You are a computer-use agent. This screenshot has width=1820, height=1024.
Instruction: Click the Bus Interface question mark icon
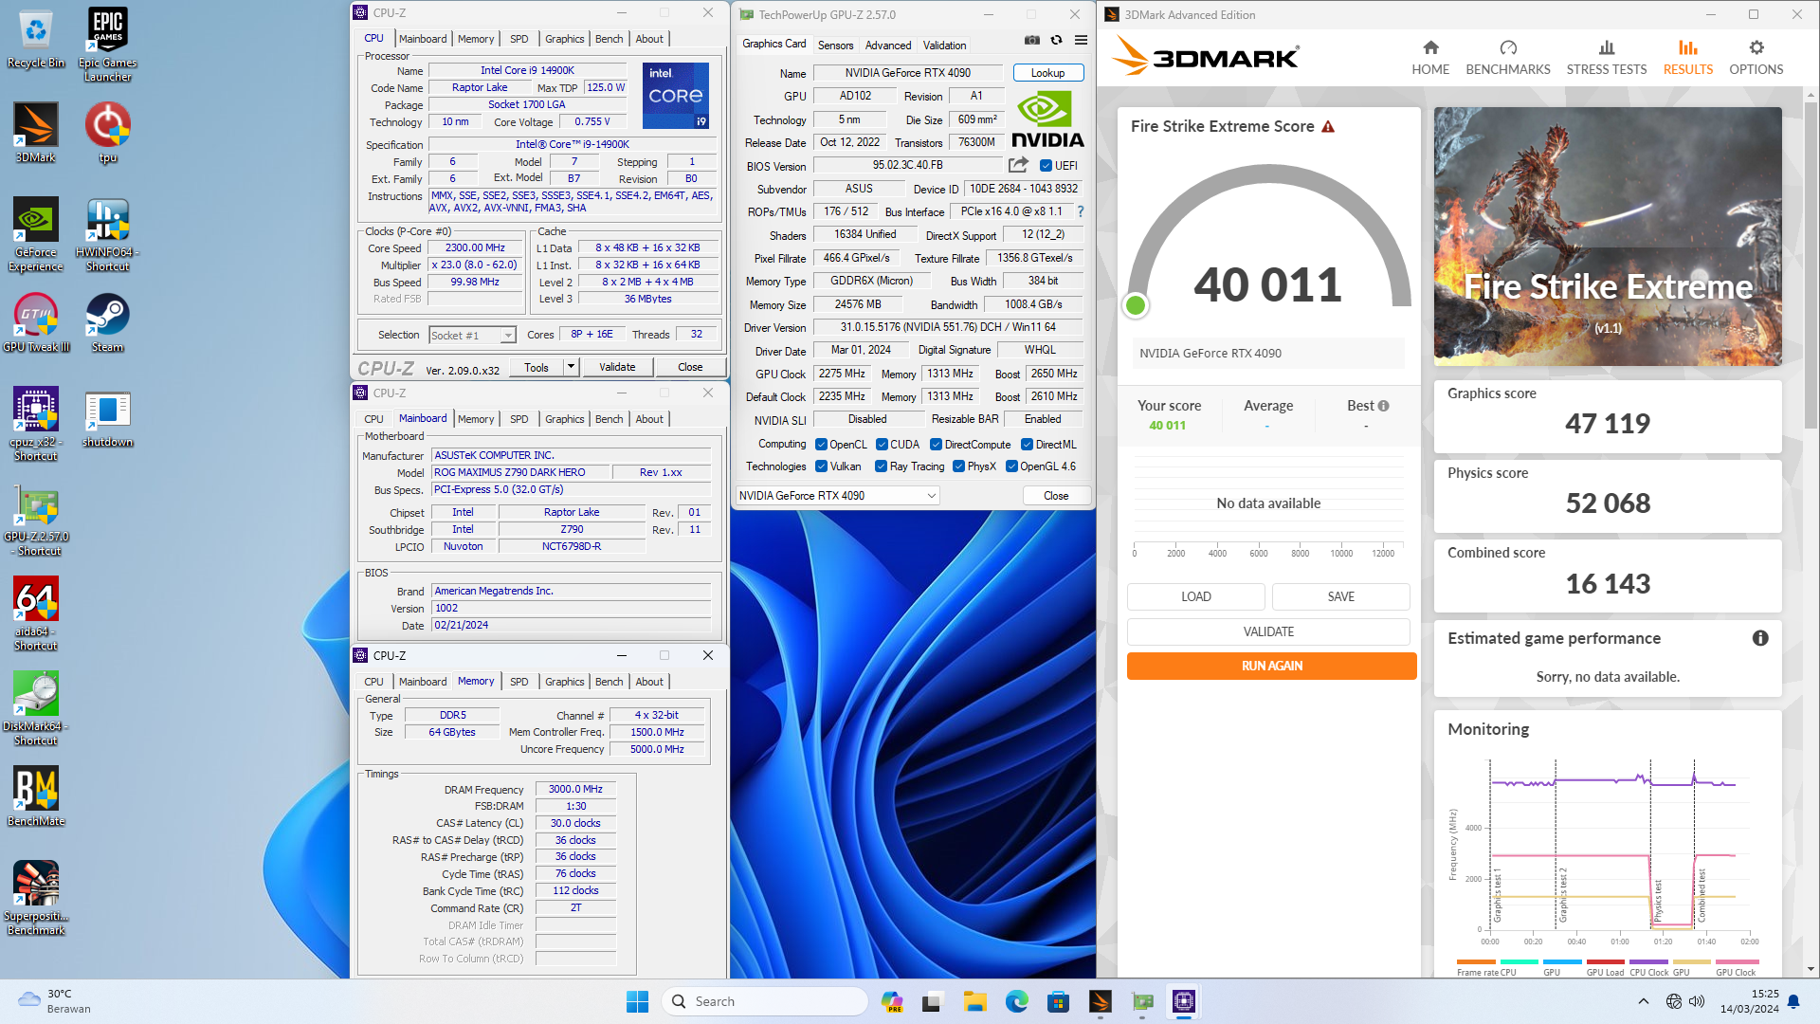(x=1081, y=211)
